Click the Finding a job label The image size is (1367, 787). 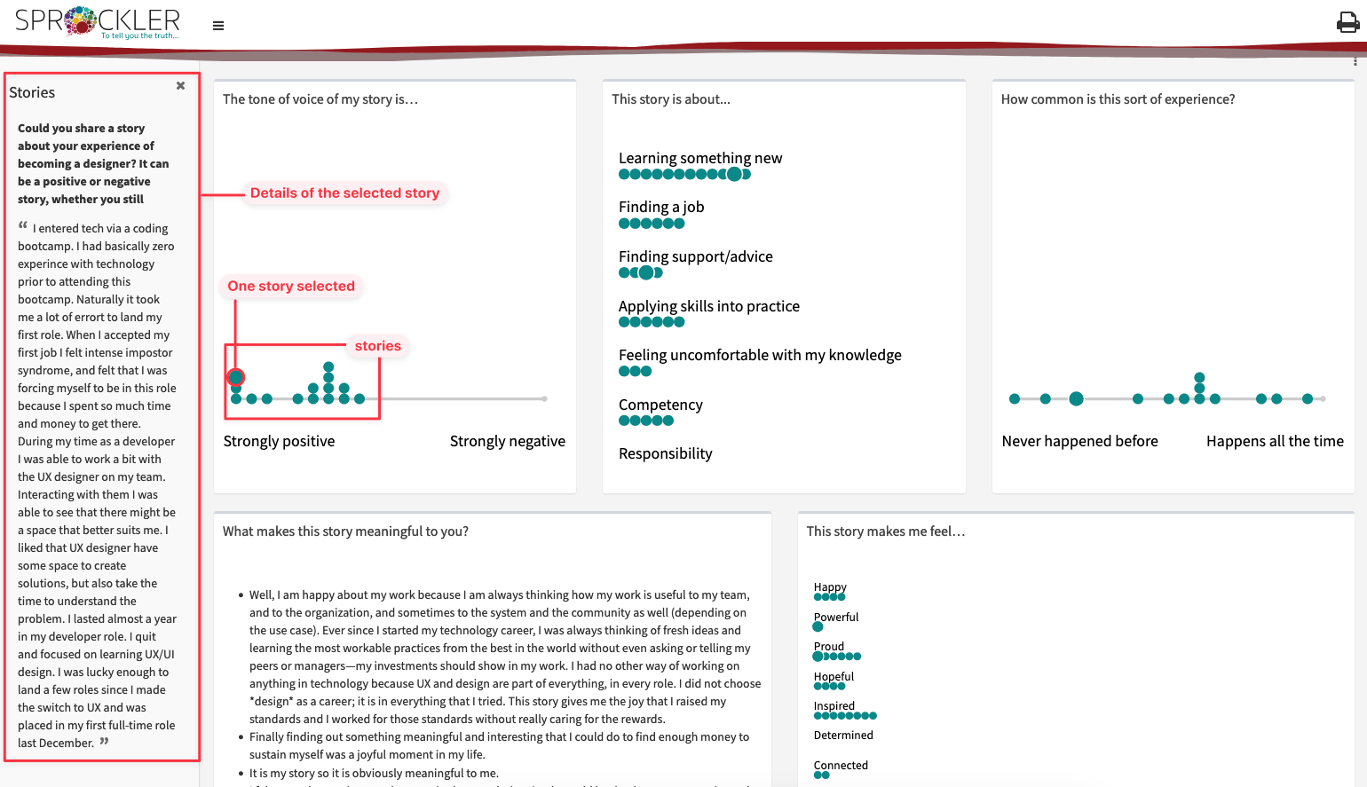(x=661, y=207)
